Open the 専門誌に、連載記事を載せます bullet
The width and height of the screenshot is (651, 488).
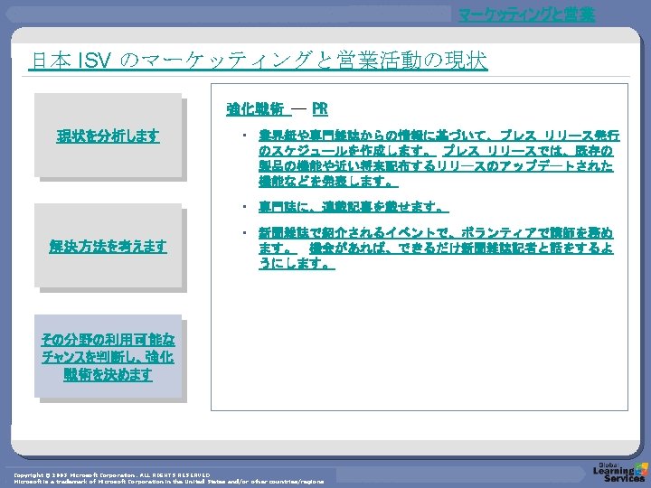(x=354, y=206)
